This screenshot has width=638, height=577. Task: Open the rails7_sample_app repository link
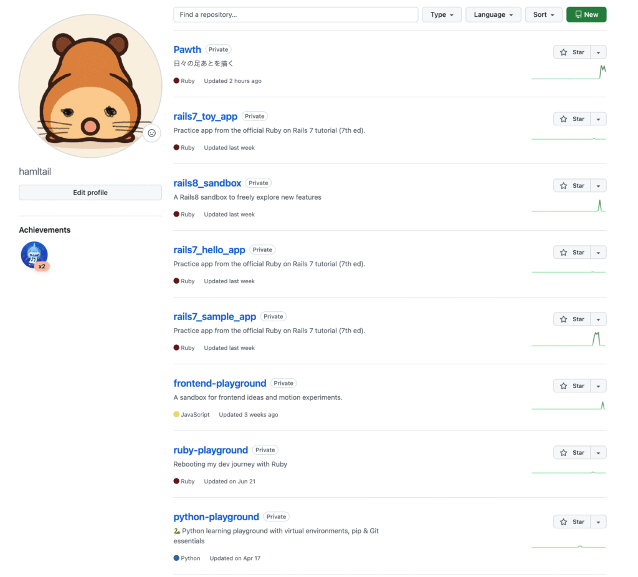pyautogui.click(x=215, y=317)
